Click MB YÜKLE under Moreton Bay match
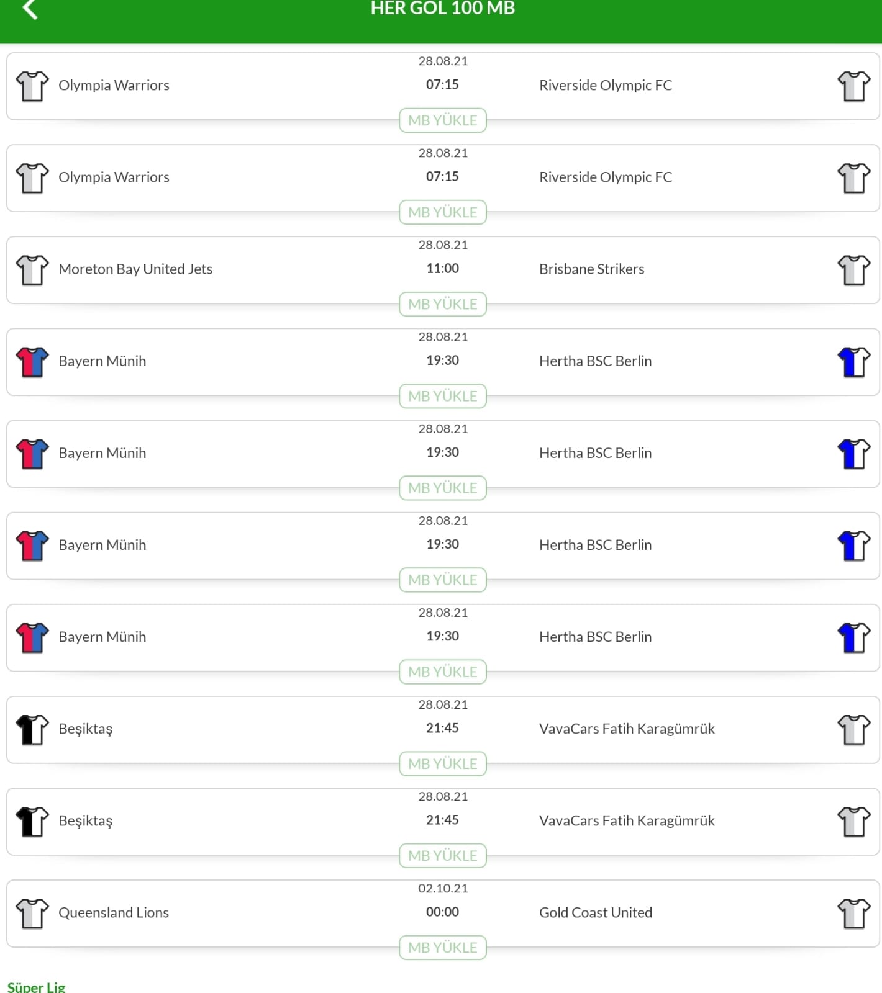Image resolution: width=882 pixels, height=993 pixels. pos(443,304)
